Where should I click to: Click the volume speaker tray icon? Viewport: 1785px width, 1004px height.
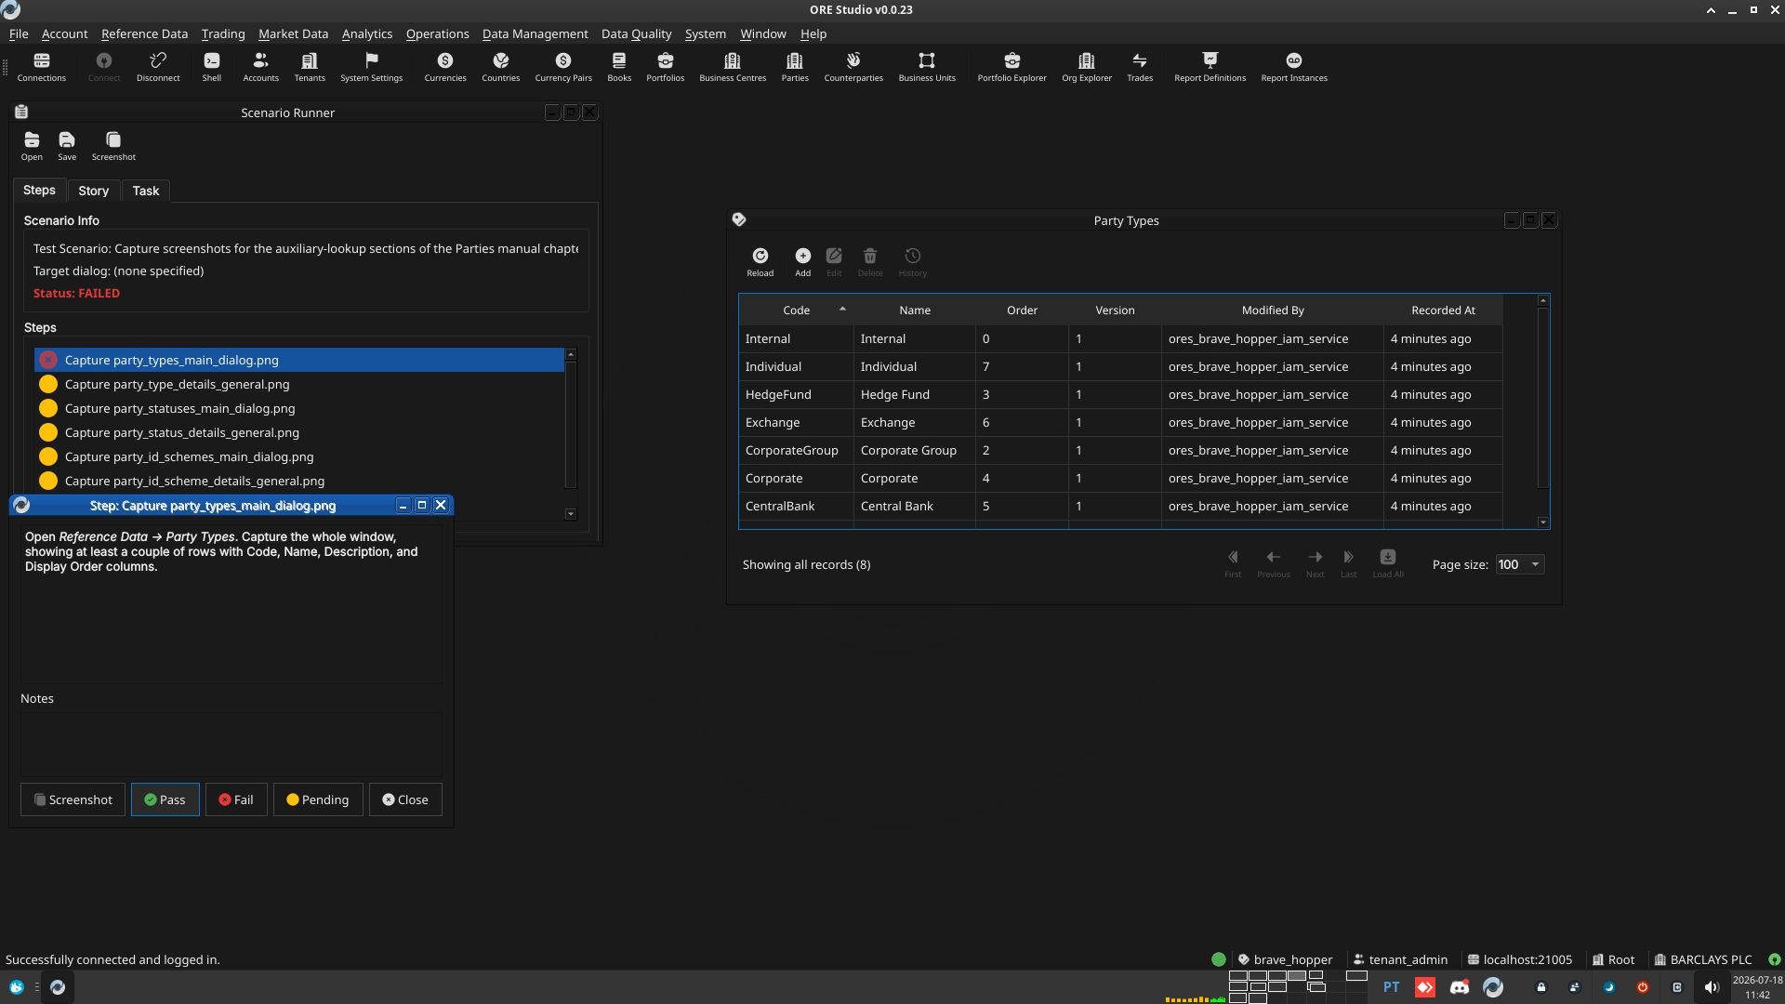(1712, 987)
